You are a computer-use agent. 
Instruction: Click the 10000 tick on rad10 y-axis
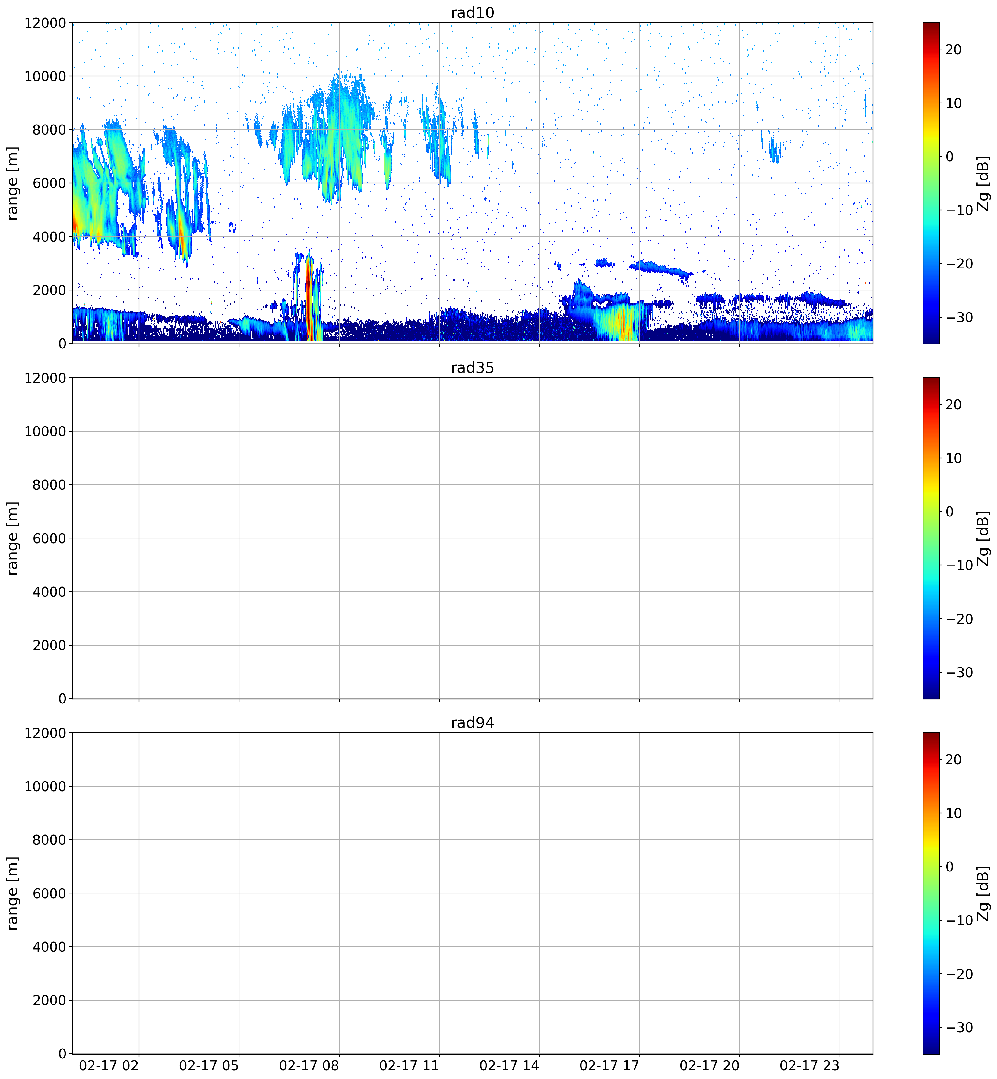(45, 76)
